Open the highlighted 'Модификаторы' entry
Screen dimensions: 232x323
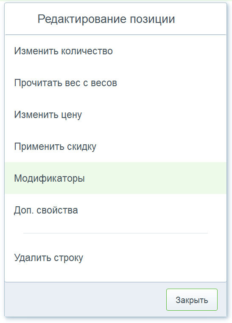(x=115, y=178)
